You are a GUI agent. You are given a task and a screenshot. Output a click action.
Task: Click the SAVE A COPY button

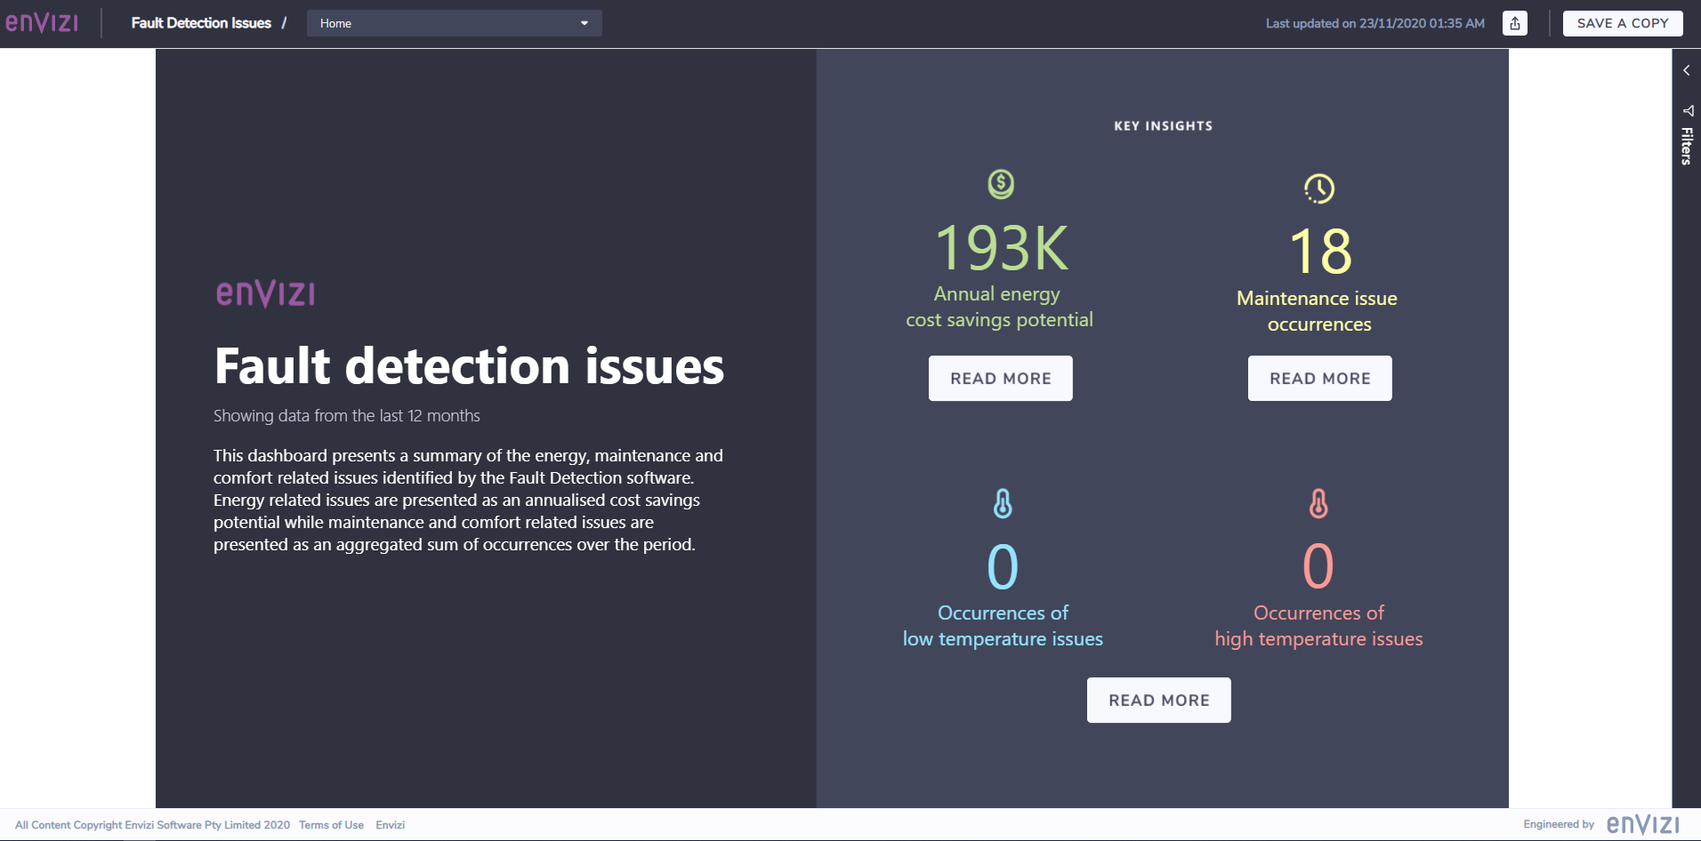click(x=1623, y=23)
